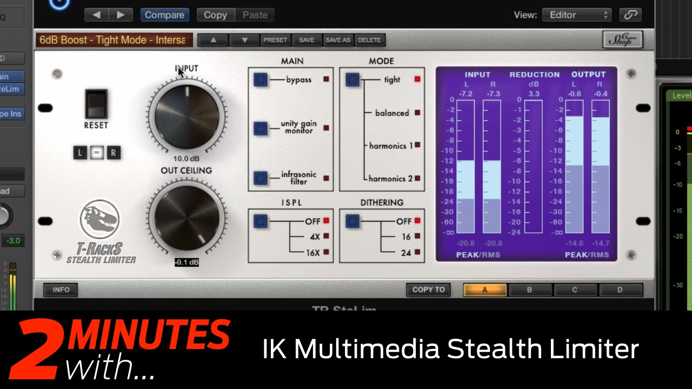Click the reduction 3.3 dB readout
Screen dimensions: 692x389
click(534, 93)
